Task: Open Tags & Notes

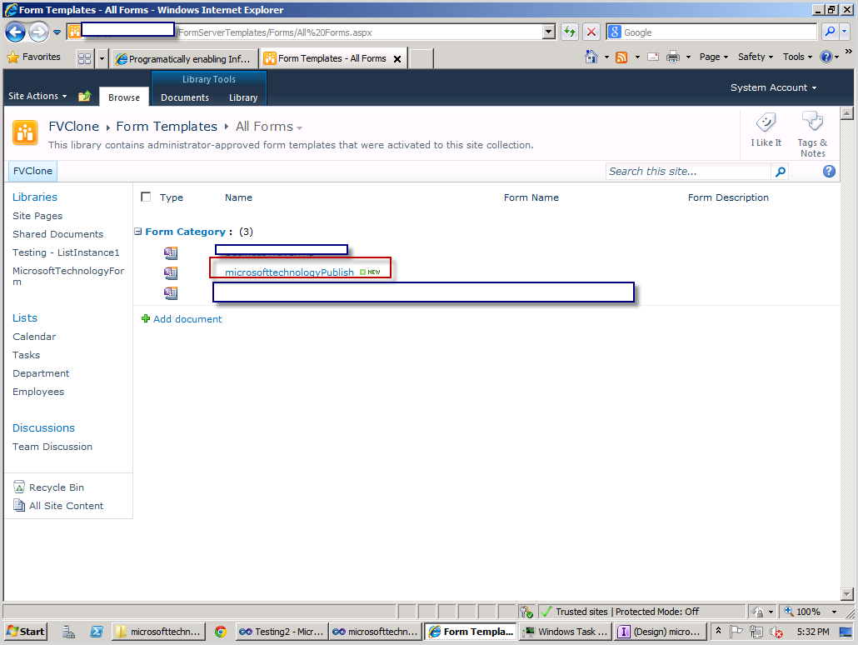Action: [x=811, y=129]
